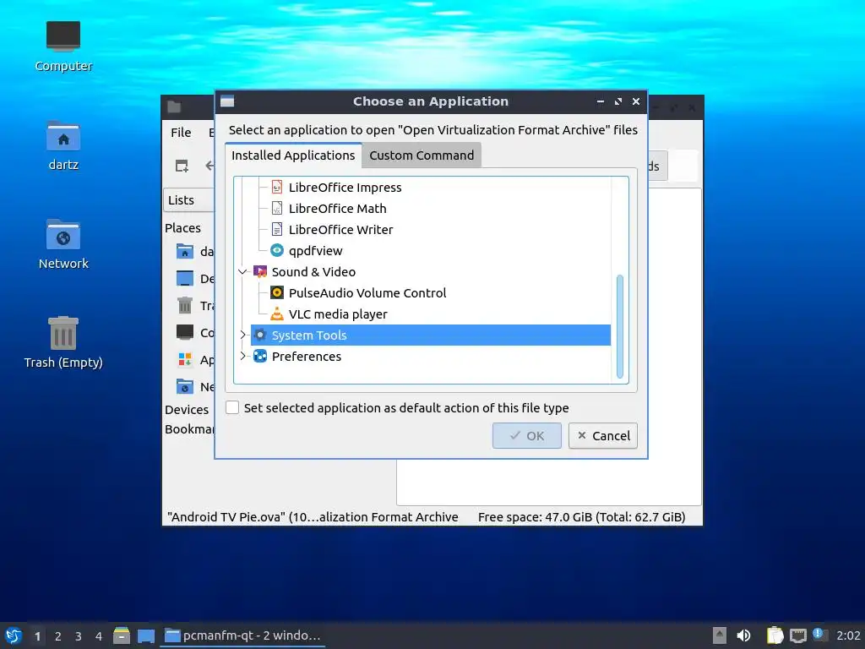Click the new tab icon in file manager
Viewport: 865px width, 649px height.
(x=182, y=166)
